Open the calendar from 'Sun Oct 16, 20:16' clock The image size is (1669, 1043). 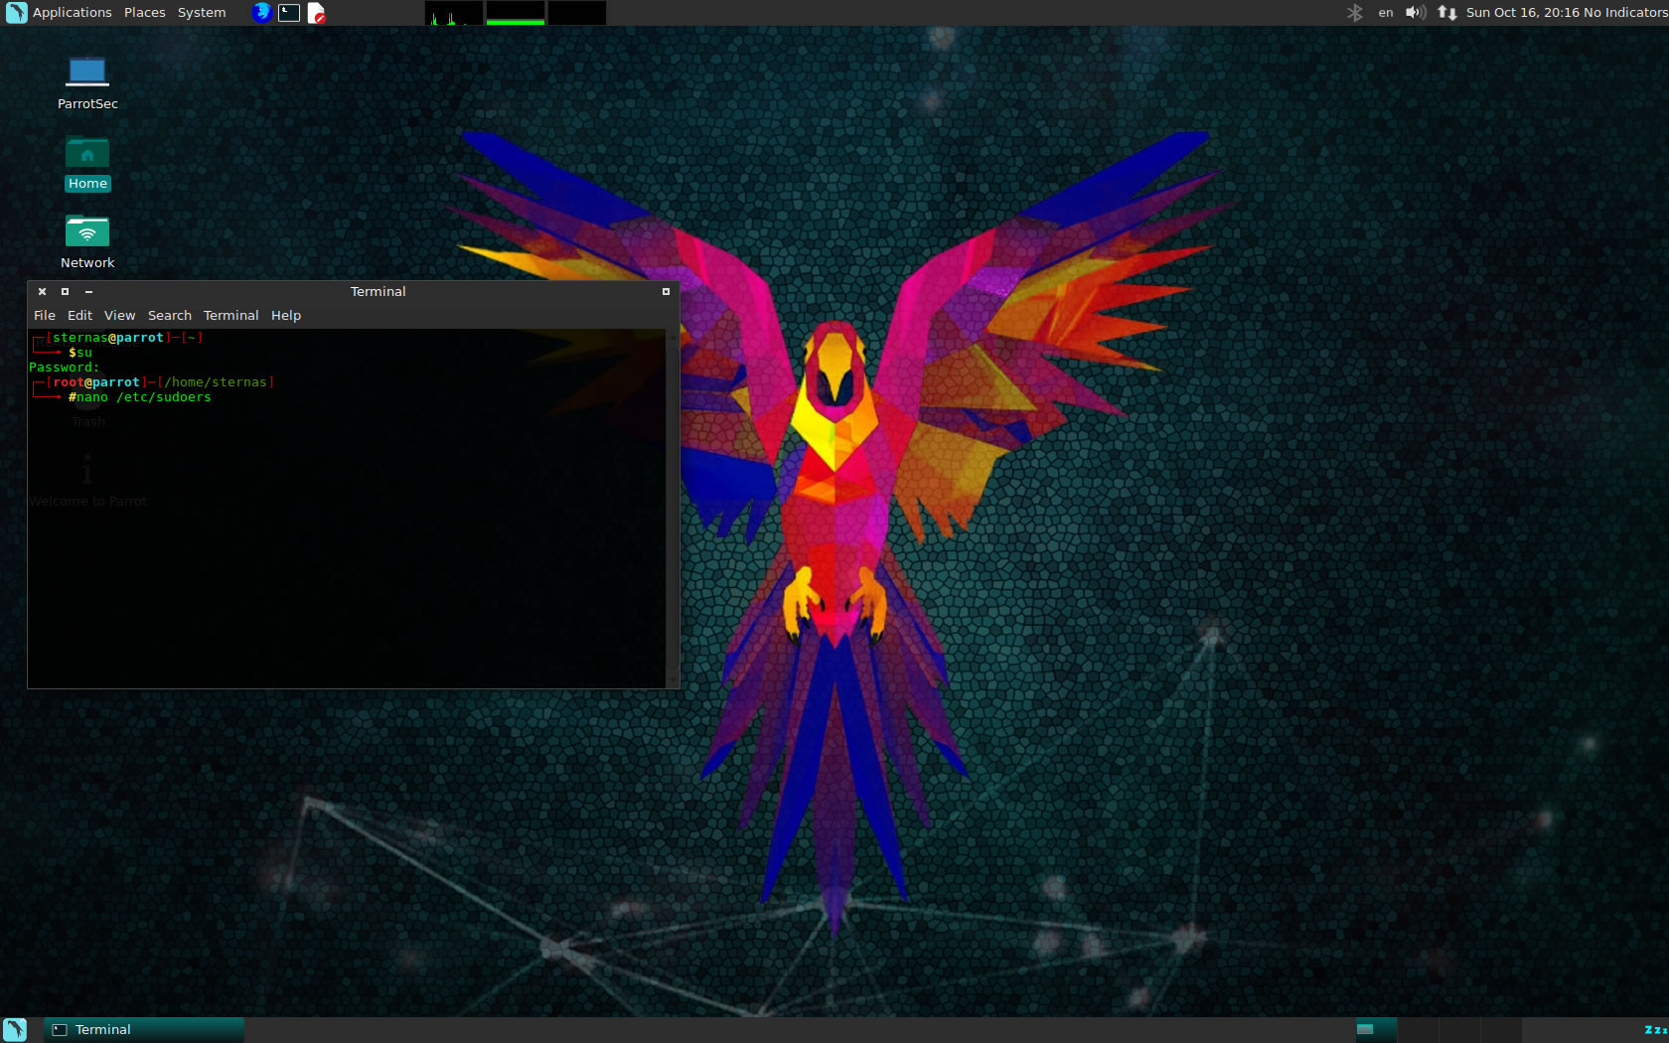(1522, 12)
